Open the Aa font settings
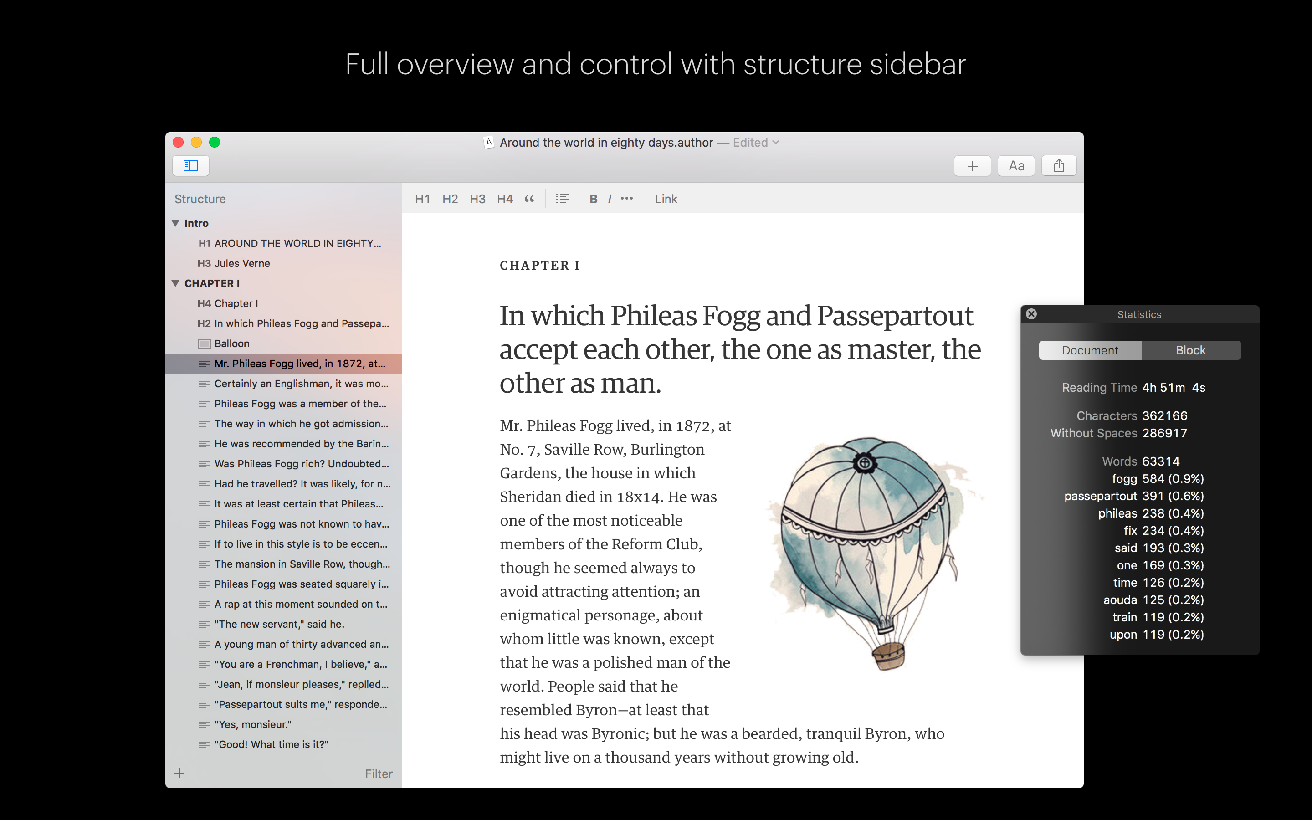The width and height of the screenshot is (1312, 820). coord(1016,166)
